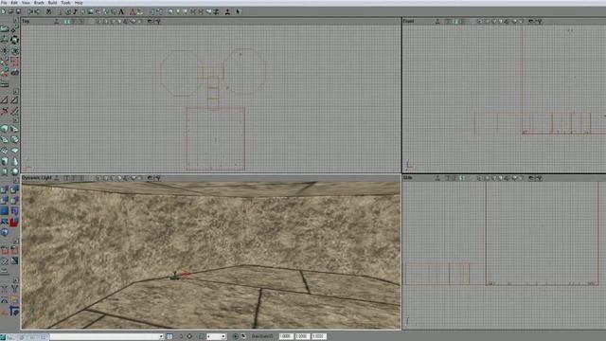This screenshot has height=341, width=606.
Task: Open the Animation browser 'A' icon
Action: [121, 11]
